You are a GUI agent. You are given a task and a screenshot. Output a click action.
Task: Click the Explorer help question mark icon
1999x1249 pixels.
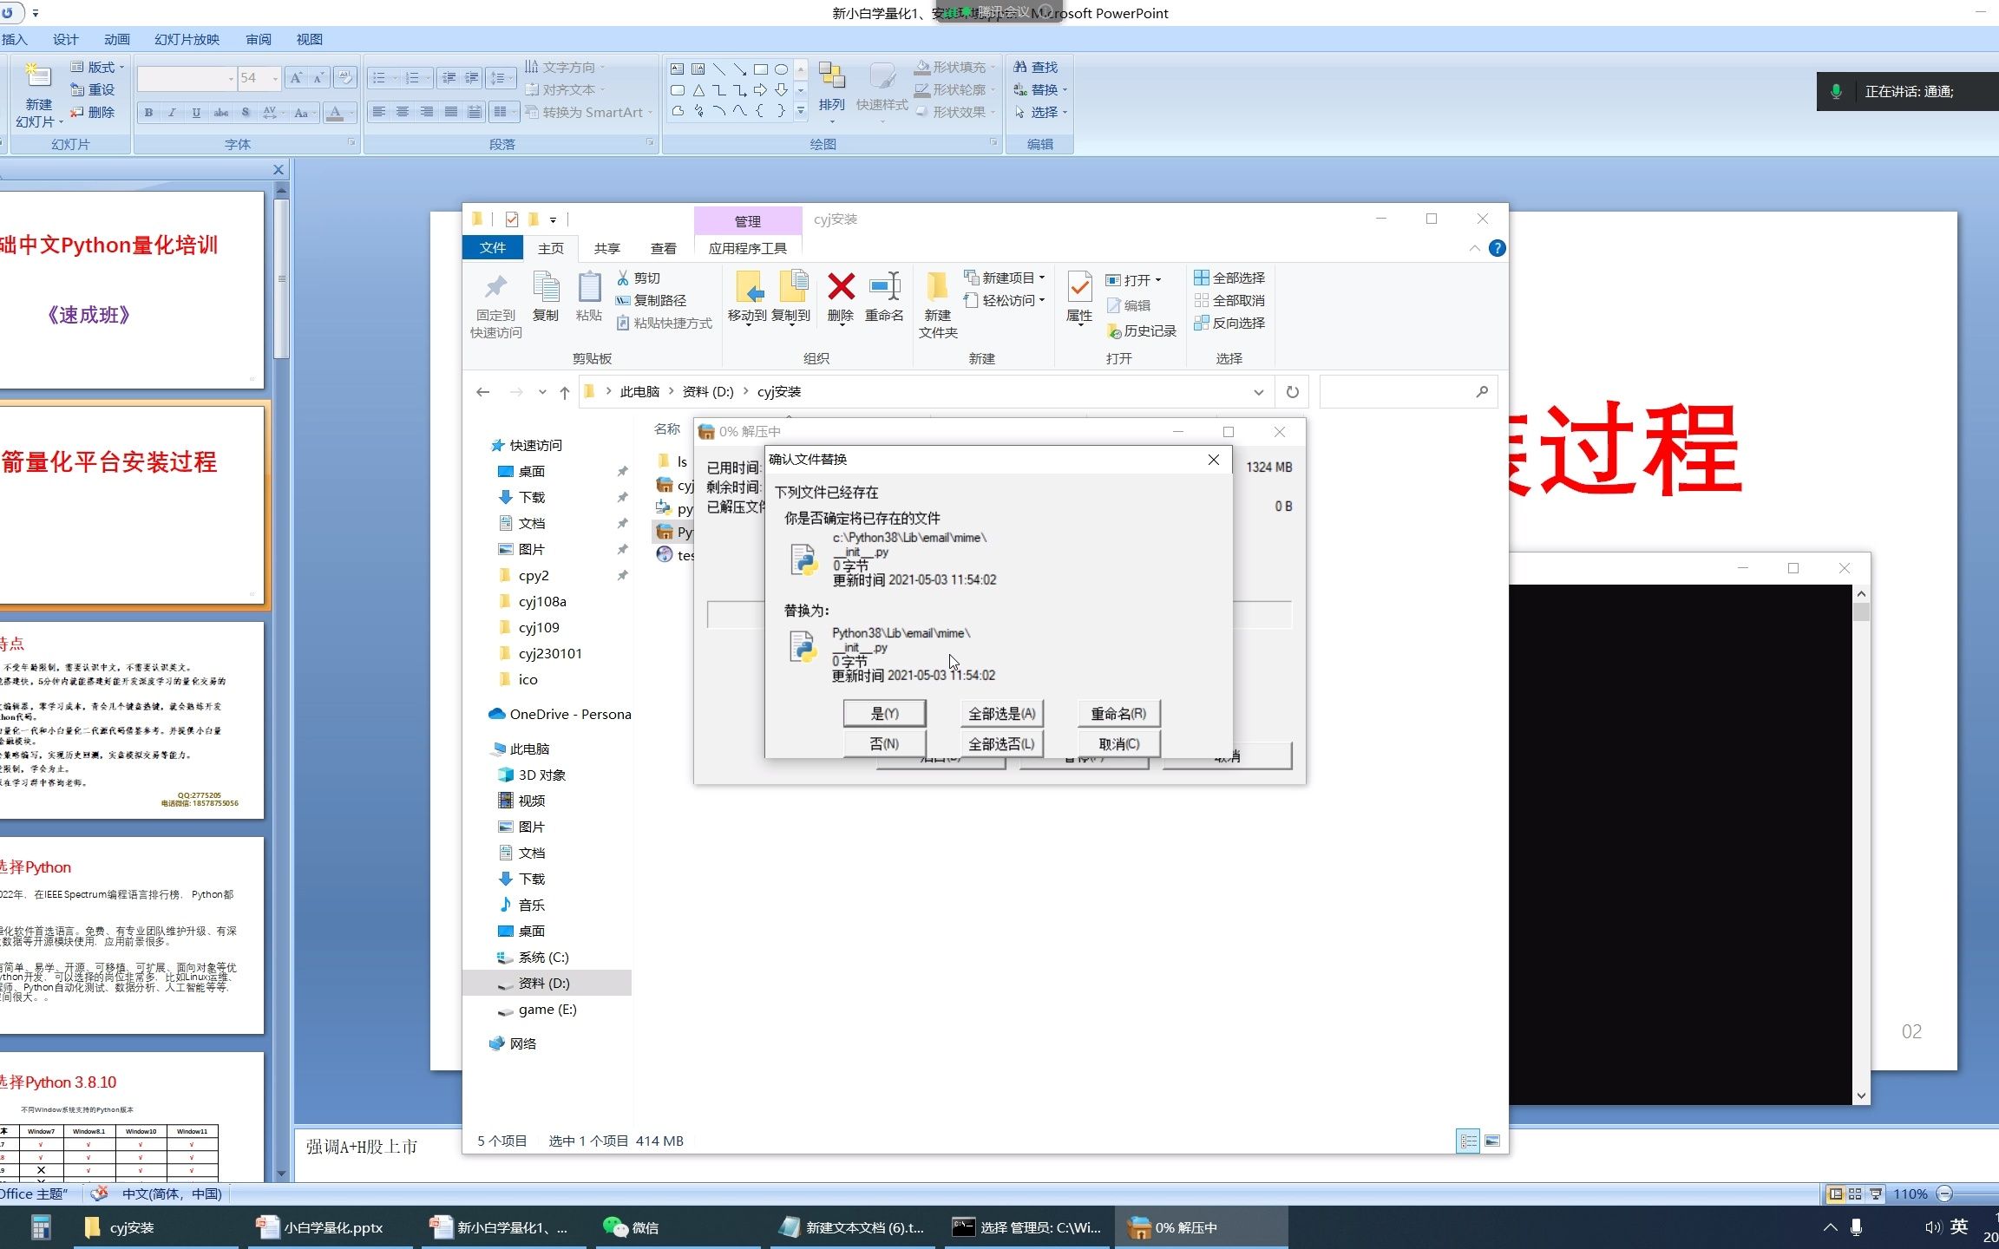(1497, 249)
